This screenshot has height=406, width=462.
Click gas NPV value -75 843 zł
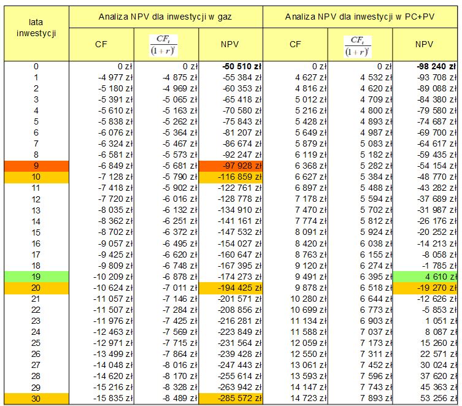[242, 122]
